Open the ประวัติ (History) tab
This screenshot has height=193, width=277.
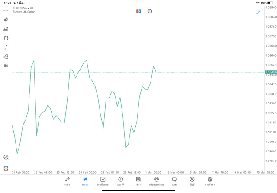click(121, 181)
